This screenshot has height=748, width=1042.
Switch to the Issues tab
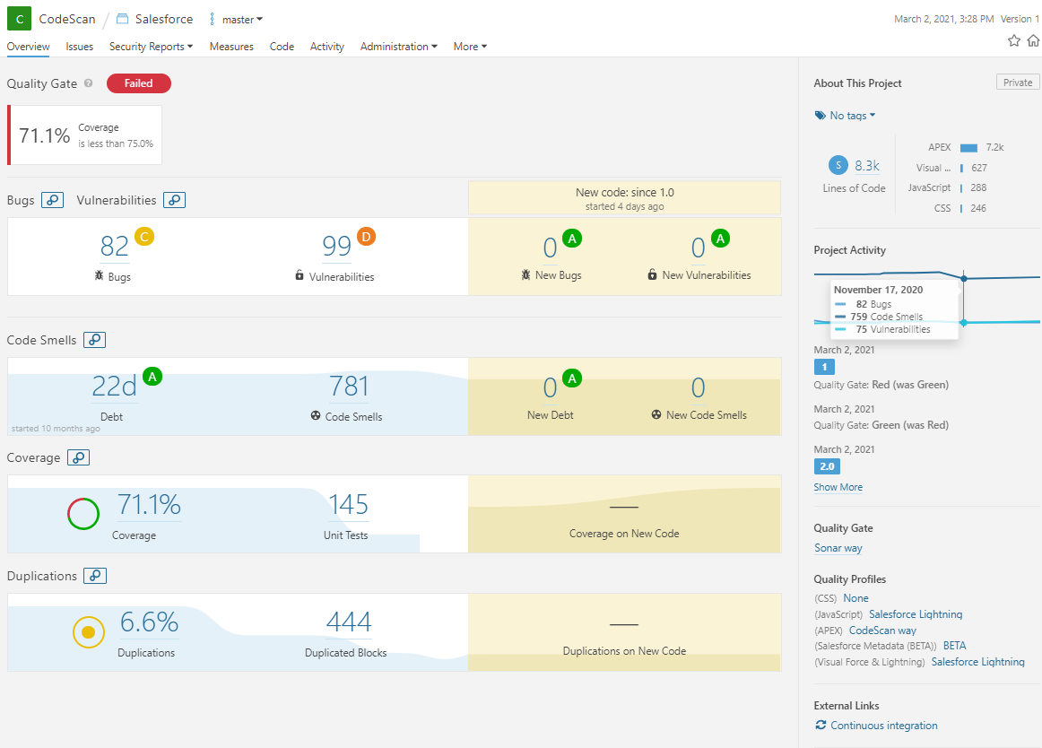(79, 47)
